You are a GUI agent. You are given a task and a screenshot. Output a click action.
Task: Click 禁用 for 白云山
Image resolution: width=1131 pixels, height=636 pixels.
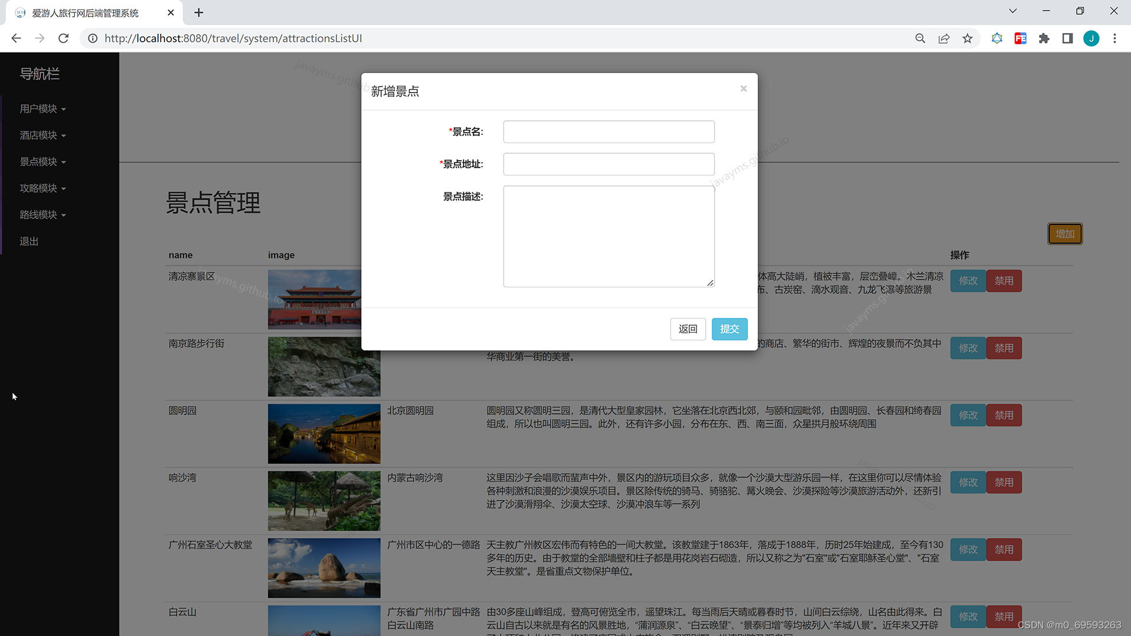click(1004, 617)
